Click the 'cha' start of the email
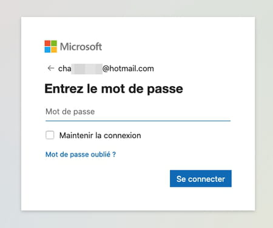This screenshot has height=228, width=273. tap(65, 69)
